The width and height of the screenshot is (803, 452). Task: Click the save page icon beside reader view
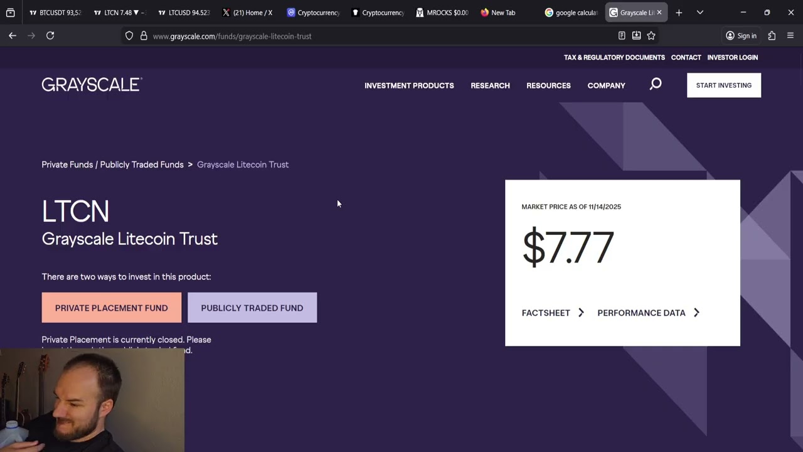point(636,36)
